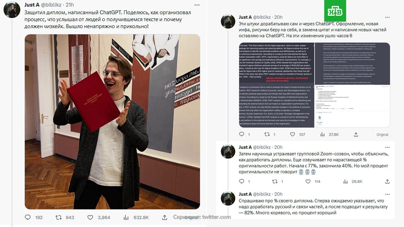This screenshot has height=227, width=404.
Task: Share the main diploma tweet
Action: pos(165,218)
